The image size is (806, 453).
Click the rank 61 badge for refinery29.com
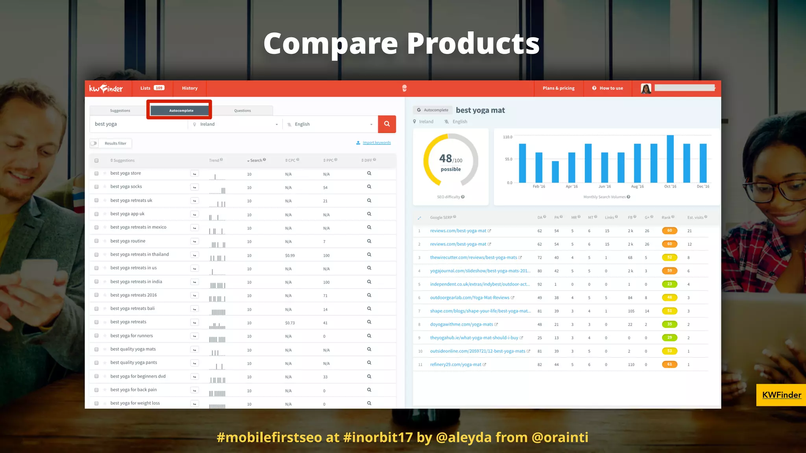pos(669,365)
